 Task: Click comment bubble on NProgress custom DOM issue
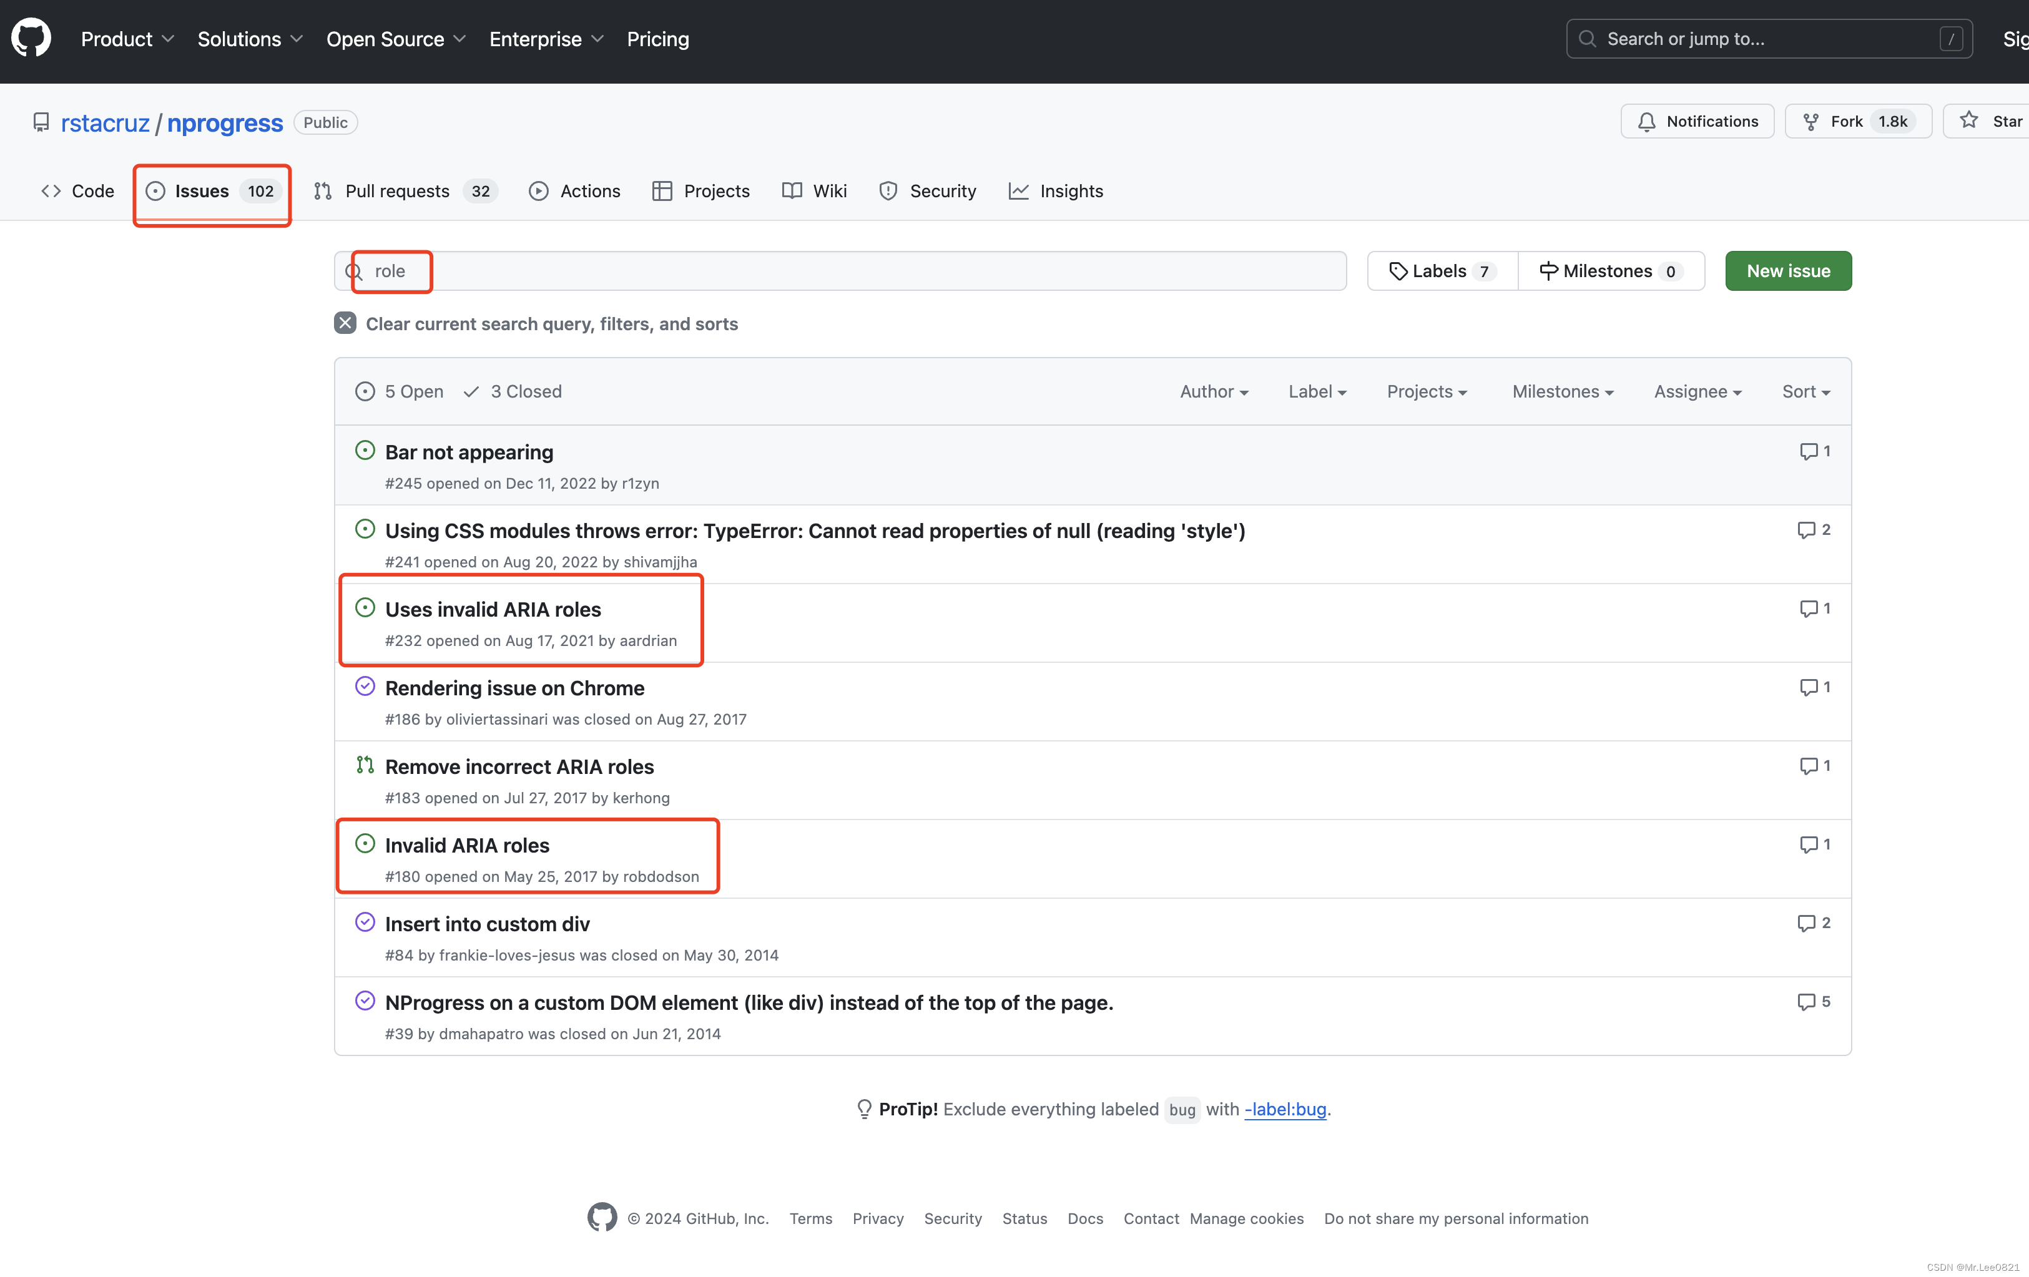click(1805, 1002)
